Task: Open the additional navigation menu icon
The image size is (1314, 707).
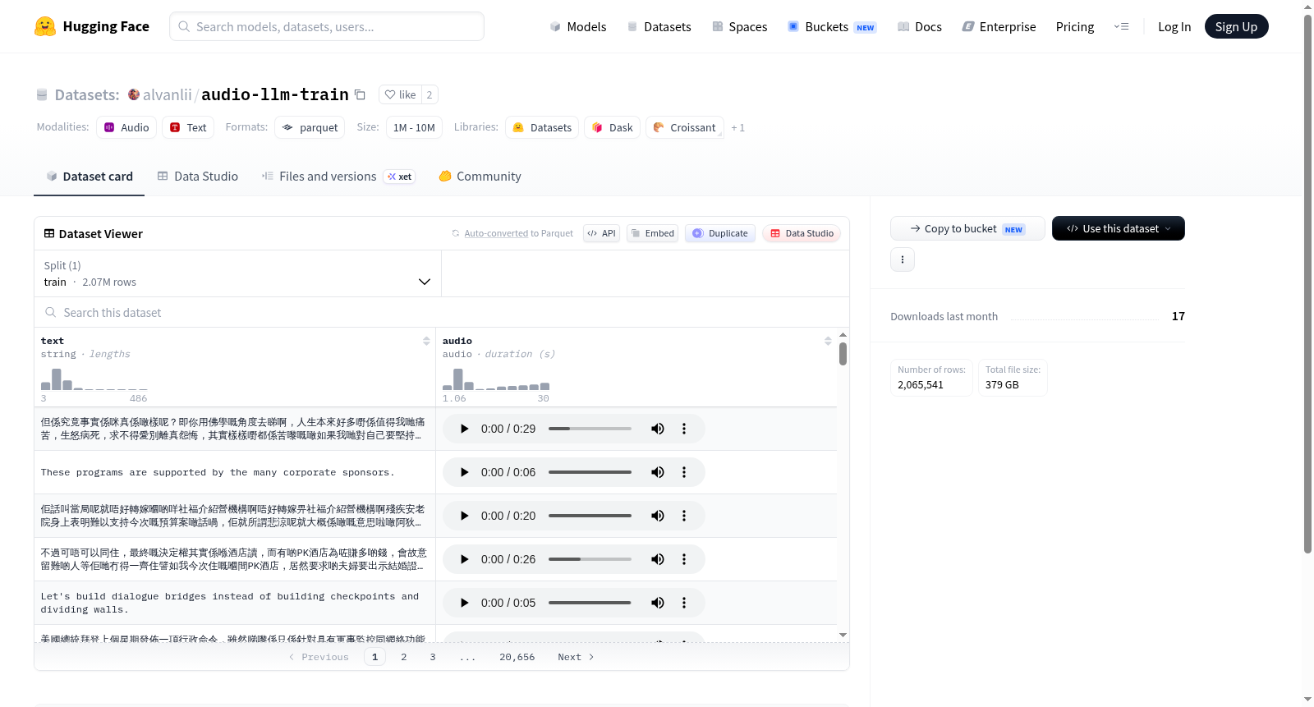Action: (1121, 26)
